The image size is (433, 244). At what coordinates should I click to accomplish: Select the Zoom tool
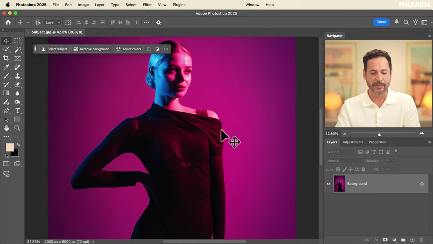(17, 128)
